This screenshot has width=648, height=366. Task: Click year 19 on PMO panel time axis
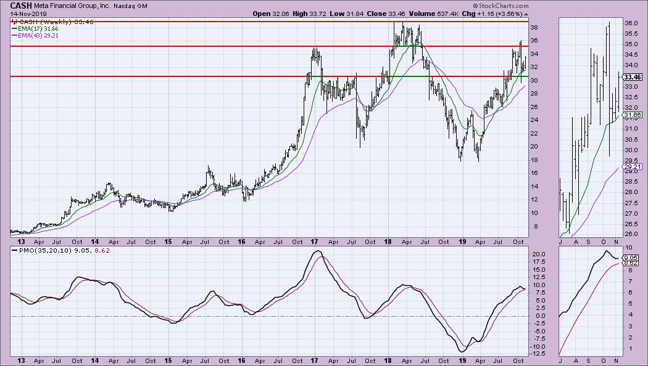pos(462,360)
